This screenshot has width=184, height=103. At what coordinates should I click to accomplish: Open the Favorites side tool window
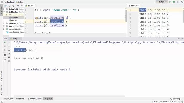click(x=1, y=90)
